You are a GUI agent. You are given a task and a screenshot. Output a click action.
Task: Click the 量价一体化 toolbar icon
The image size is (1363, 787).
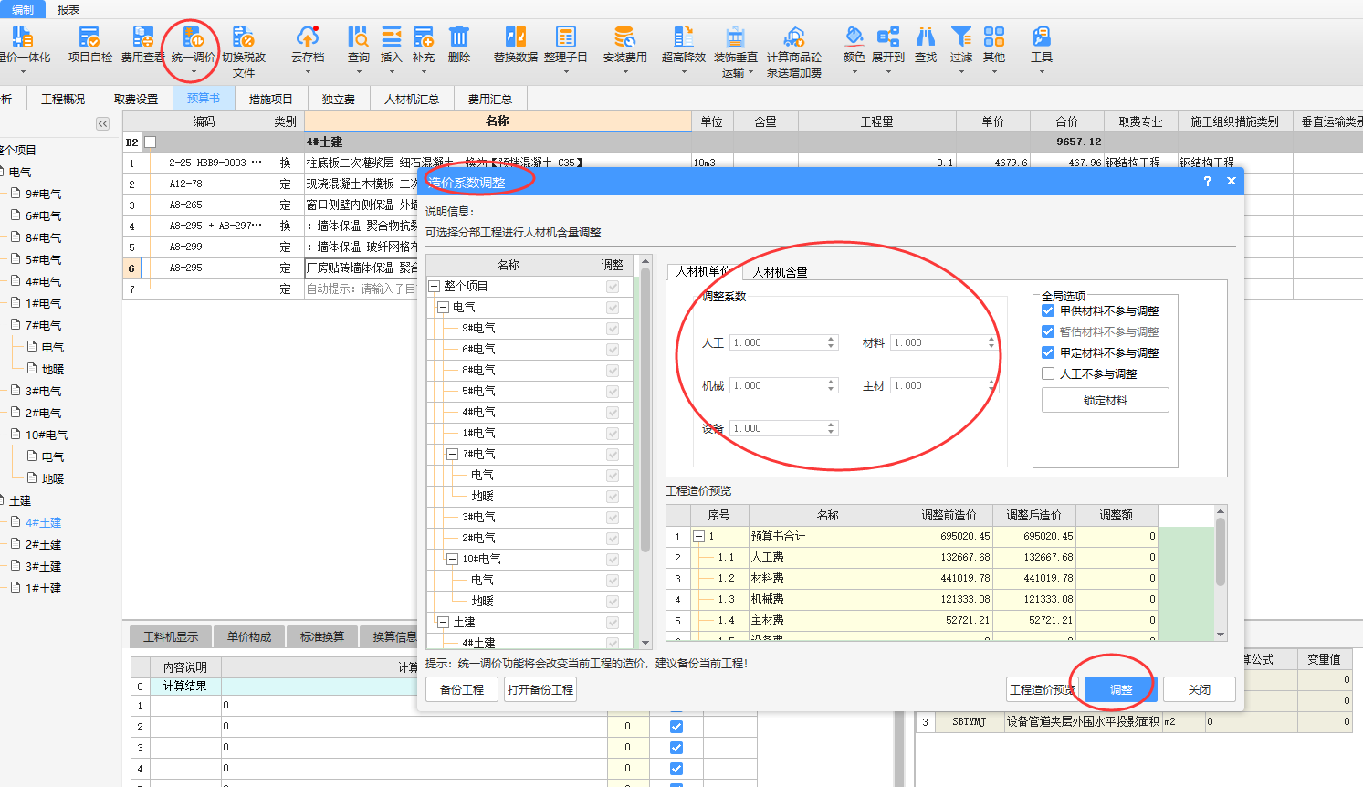click(x=22, y=37)
